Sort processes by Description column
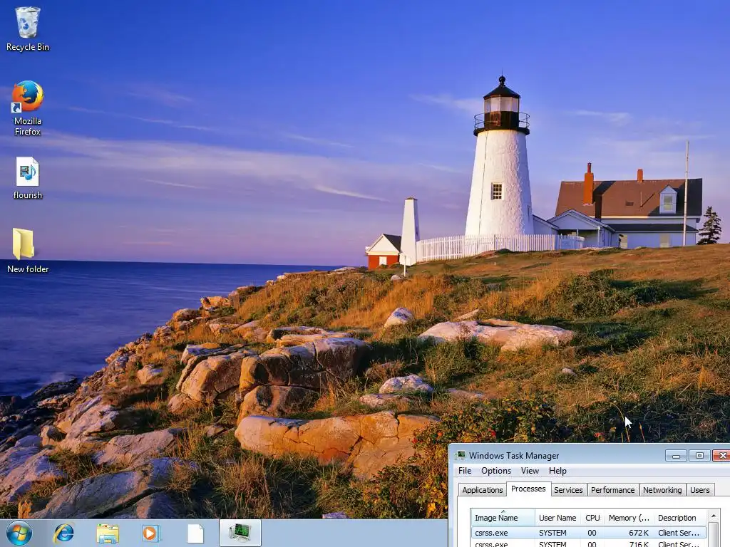The image size is (730, 547). pos(680,518)
